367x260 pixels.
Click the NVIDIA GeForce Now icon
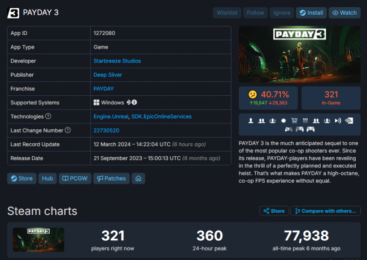[x=349, y=121]
